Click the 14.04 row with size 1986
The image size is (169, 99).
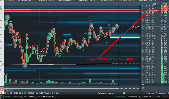(x=155, y=6)
